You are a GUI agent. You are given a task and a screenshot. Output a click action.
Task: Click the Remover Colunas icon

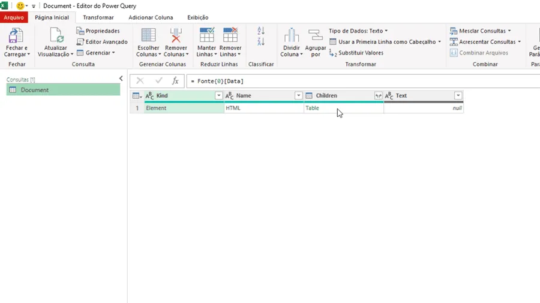pos(176,36)
